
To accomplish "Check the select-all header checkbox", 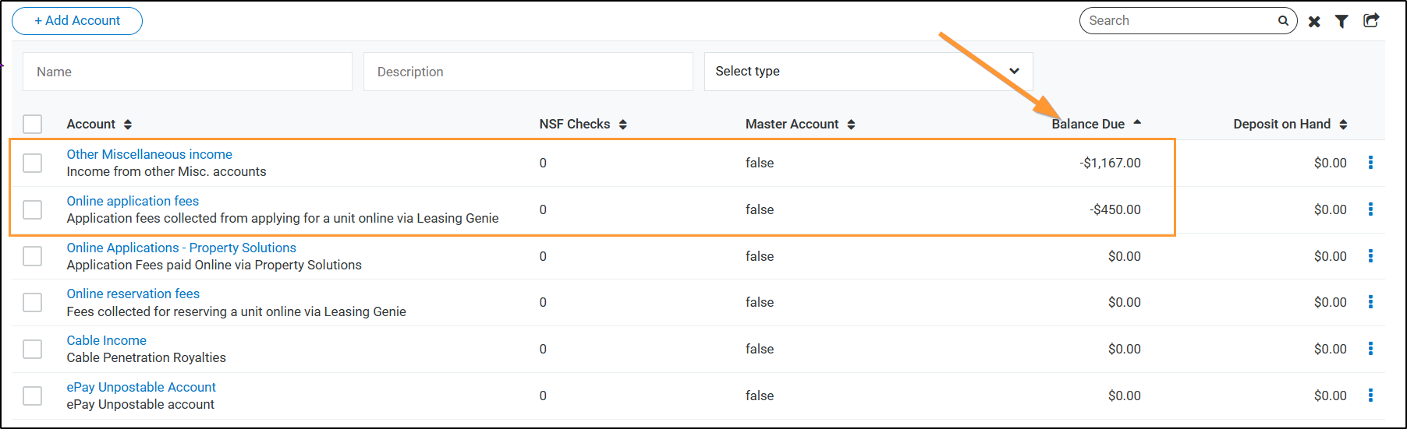I will pyautogui.click(x=33, y=124).
